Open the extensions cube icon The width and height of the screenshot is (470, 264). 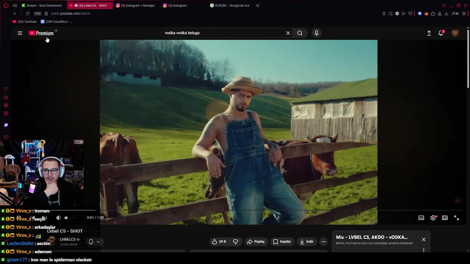(x=433, y=14)
